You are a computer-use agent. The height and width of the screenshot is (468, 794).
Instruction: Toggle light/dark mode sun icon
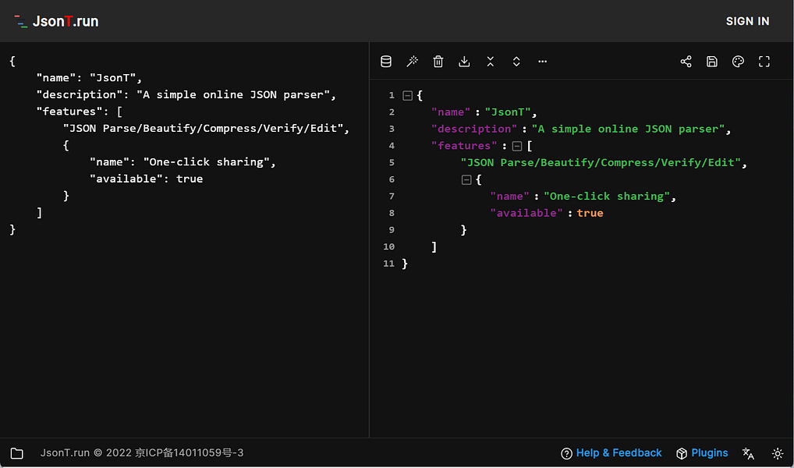(778, 453)
